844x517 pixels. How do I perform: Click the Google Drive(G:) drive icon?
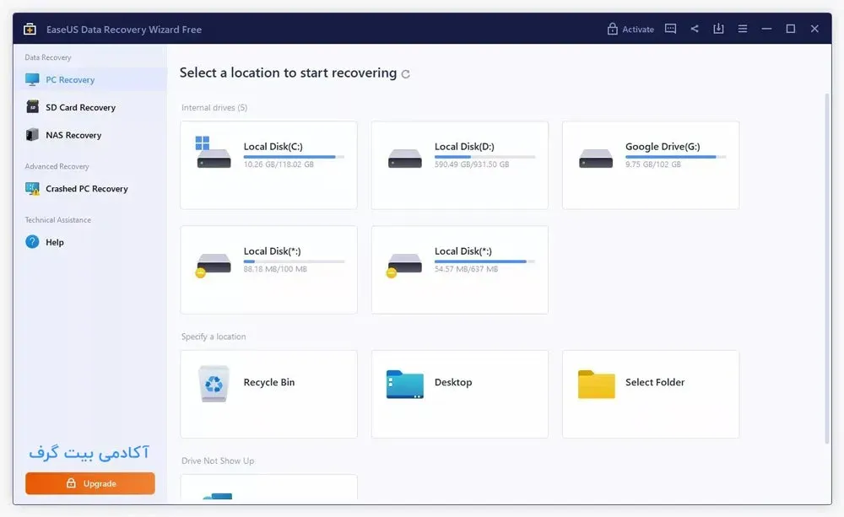596,159
